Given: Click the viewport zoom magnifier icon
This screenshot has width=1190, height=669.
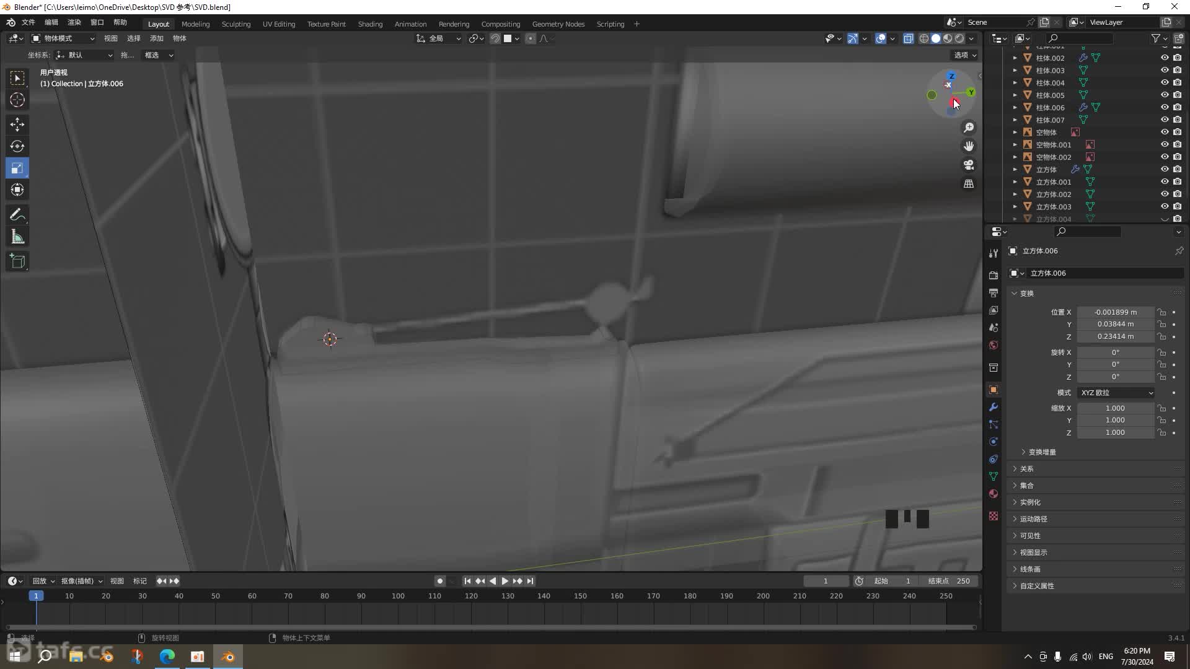Looking at the screenshot, I should point(969,128).
